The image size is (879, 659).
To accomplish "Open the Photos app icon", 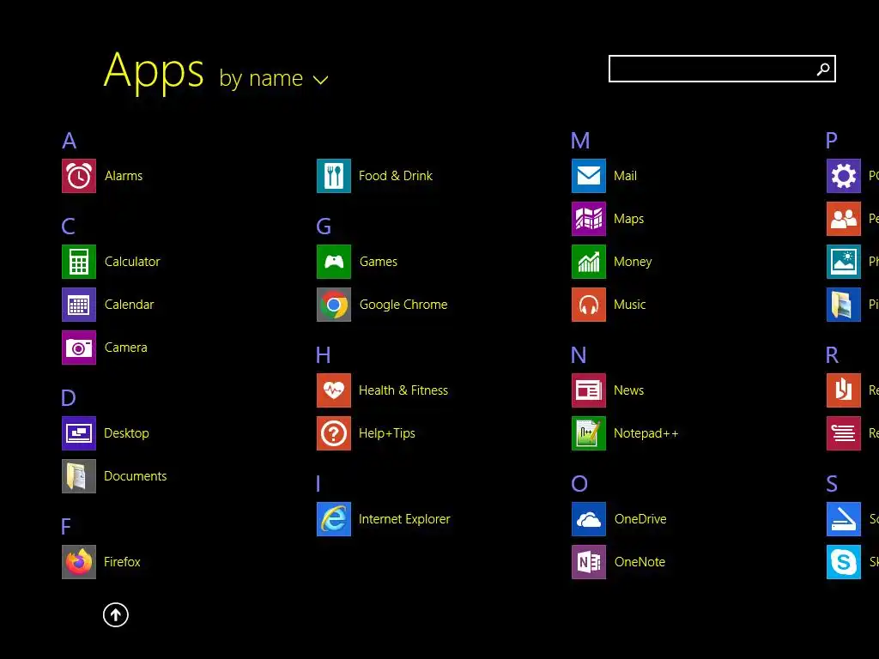I will click(844, 262).
